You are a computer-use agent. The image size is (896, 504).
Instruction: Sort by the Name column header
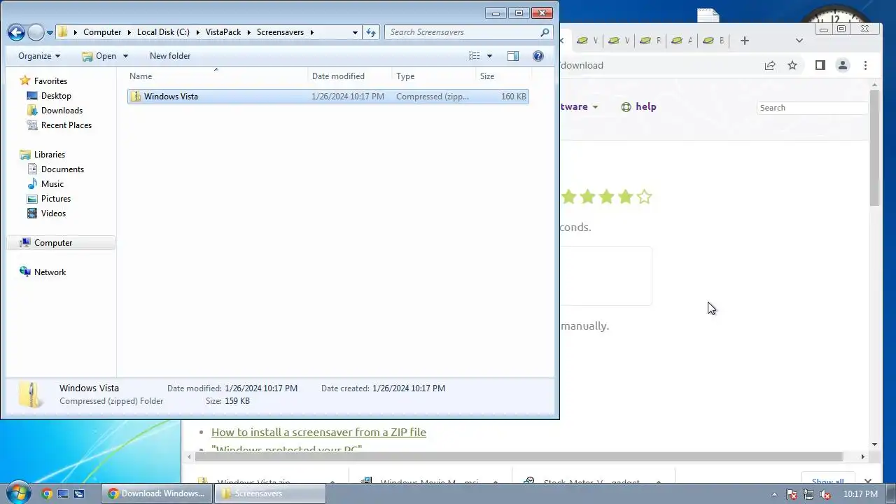(216, 76)
